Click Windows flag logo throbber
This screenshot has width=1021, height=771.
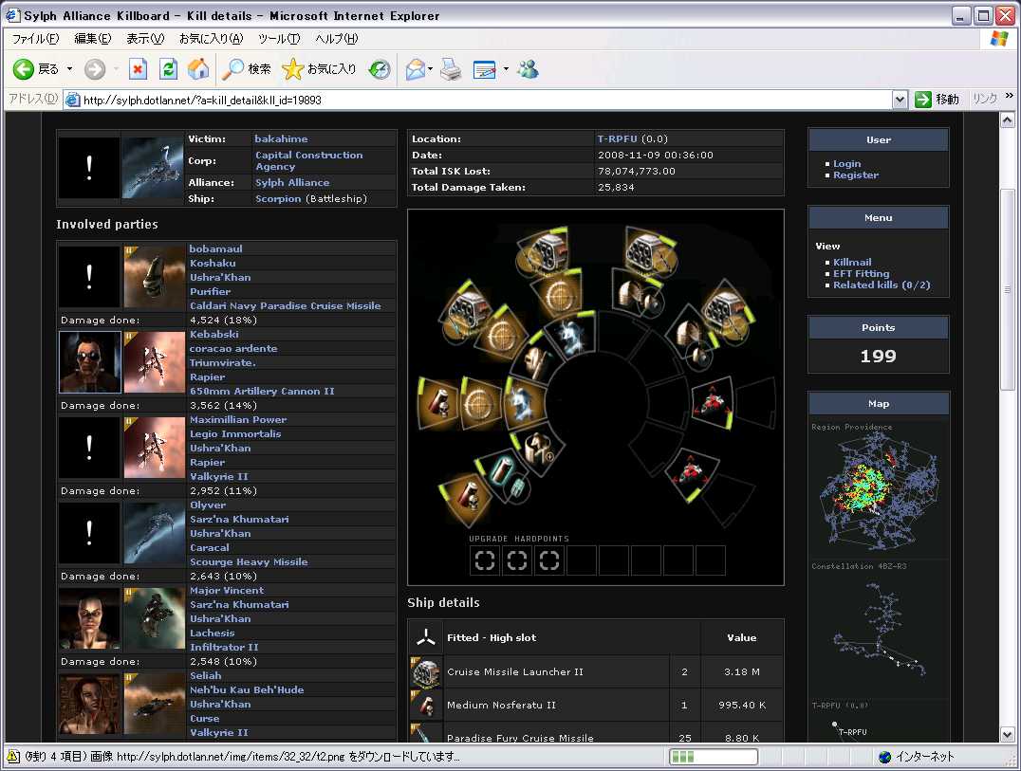(x=999, y=38)
